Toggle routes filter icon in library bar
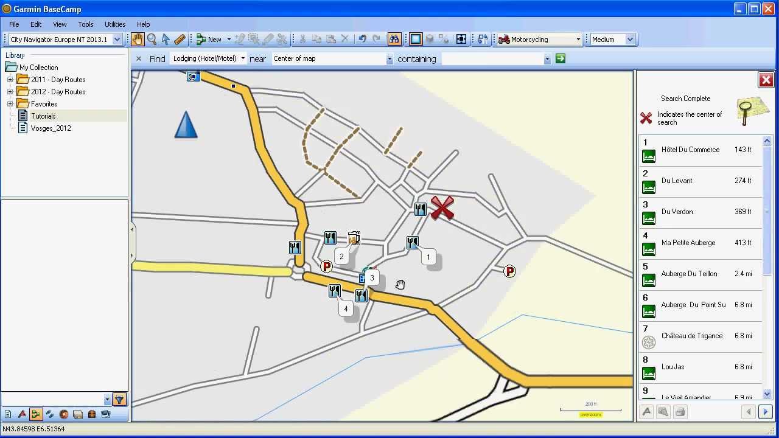The width and height of the screenshot is (779, 438). tap(36, 414)
